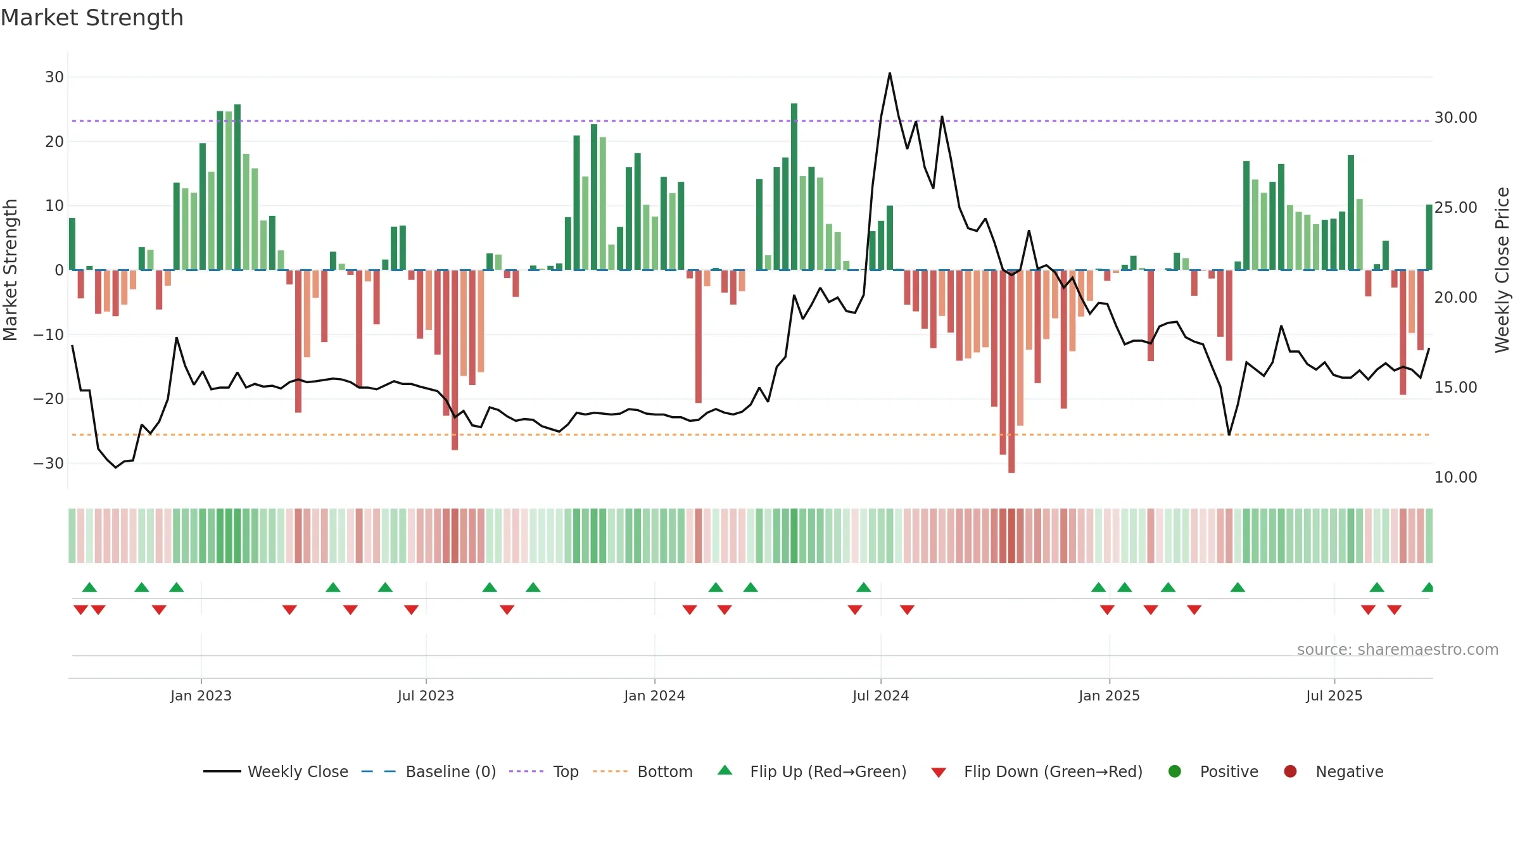Open the sharemaestro.com source link
The image size is (1520, 855).
1398,649
